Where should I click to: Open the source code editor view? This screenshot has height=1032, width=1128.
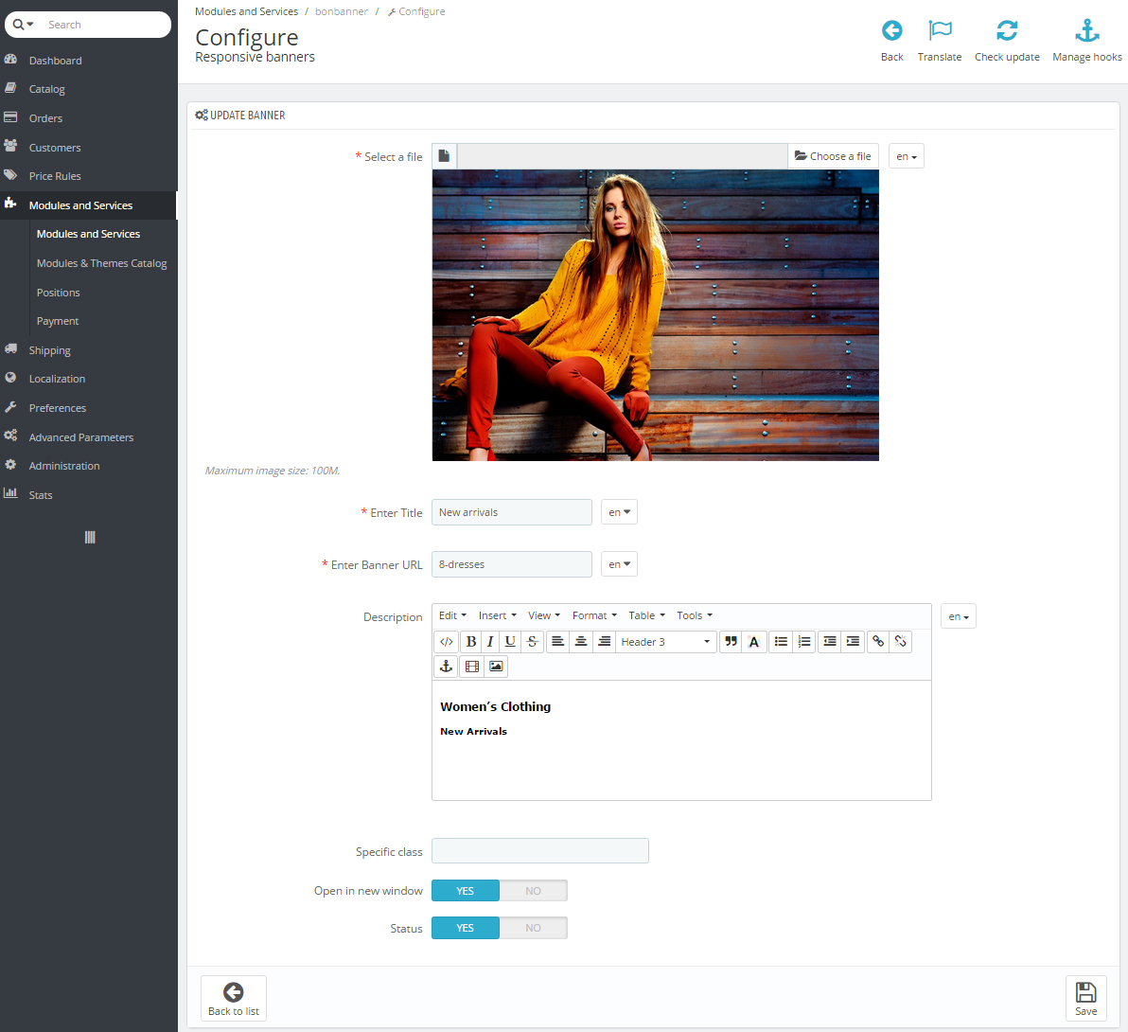[446, 641]
